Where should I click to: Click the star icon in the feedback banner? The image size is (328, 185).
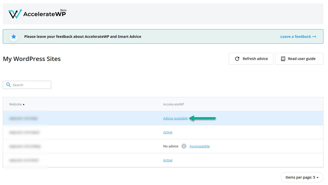tap(13, 36)
